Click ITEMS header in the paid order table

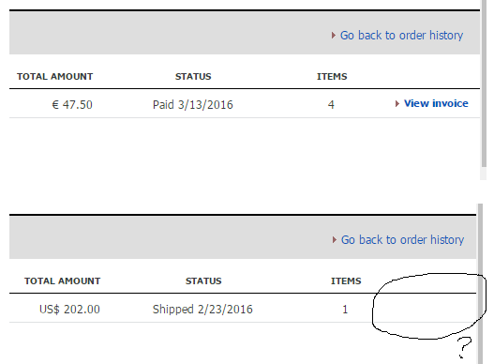pyautogui.click(x=332, y=77)
